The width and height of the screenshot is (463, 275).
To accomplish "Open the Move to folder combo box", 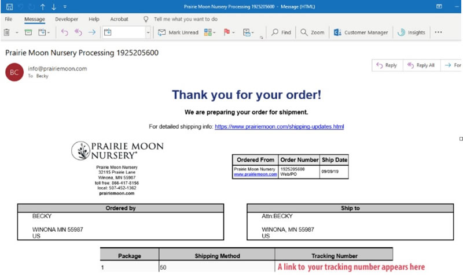I will (x=126, y=32).
